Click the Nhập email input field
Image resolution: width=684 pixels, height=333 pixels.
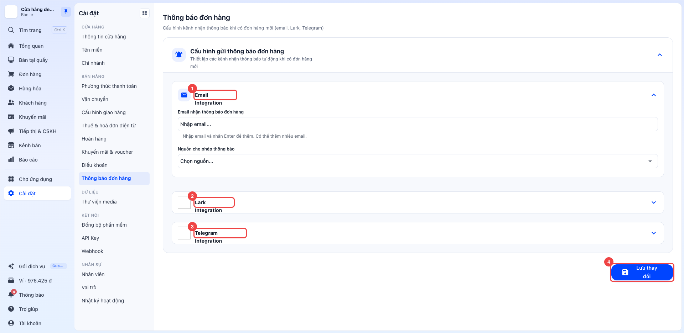click(418, 124)
